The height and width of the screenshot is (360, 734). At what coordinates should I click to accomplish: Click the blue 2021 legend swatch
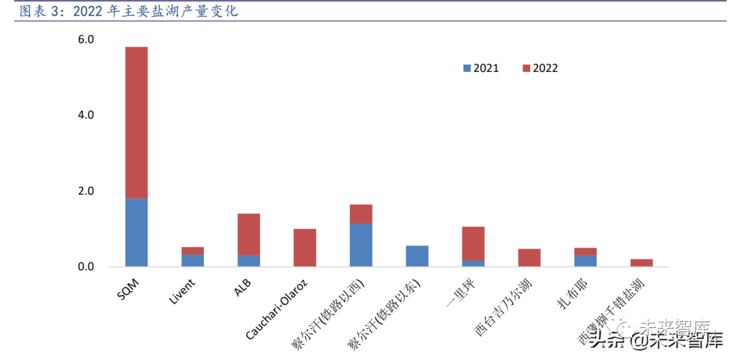click(x=467, y=69)
